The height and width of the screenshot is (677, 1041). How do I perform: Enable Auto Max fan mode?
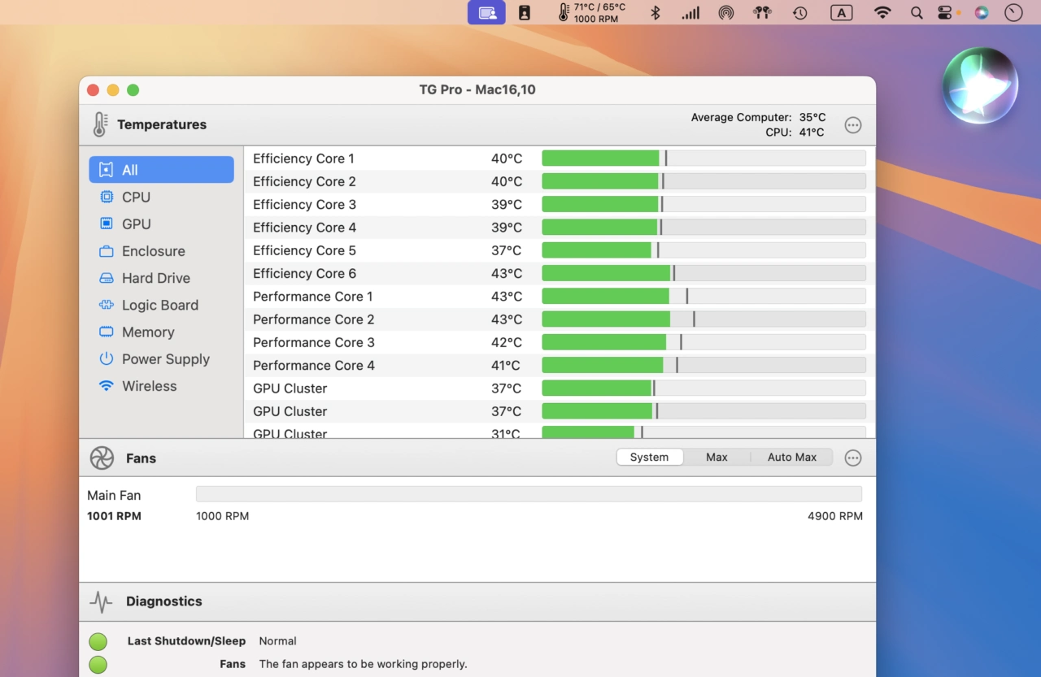[x=791, y=457]
